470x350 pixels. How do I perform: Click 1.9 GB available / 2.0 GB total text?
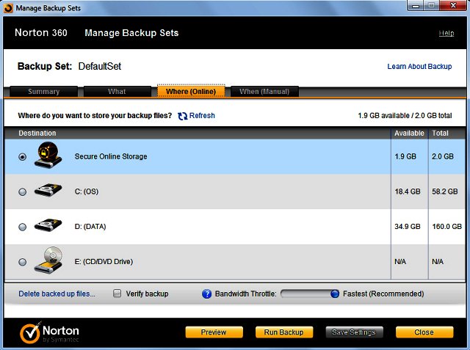tap(405, 116)
